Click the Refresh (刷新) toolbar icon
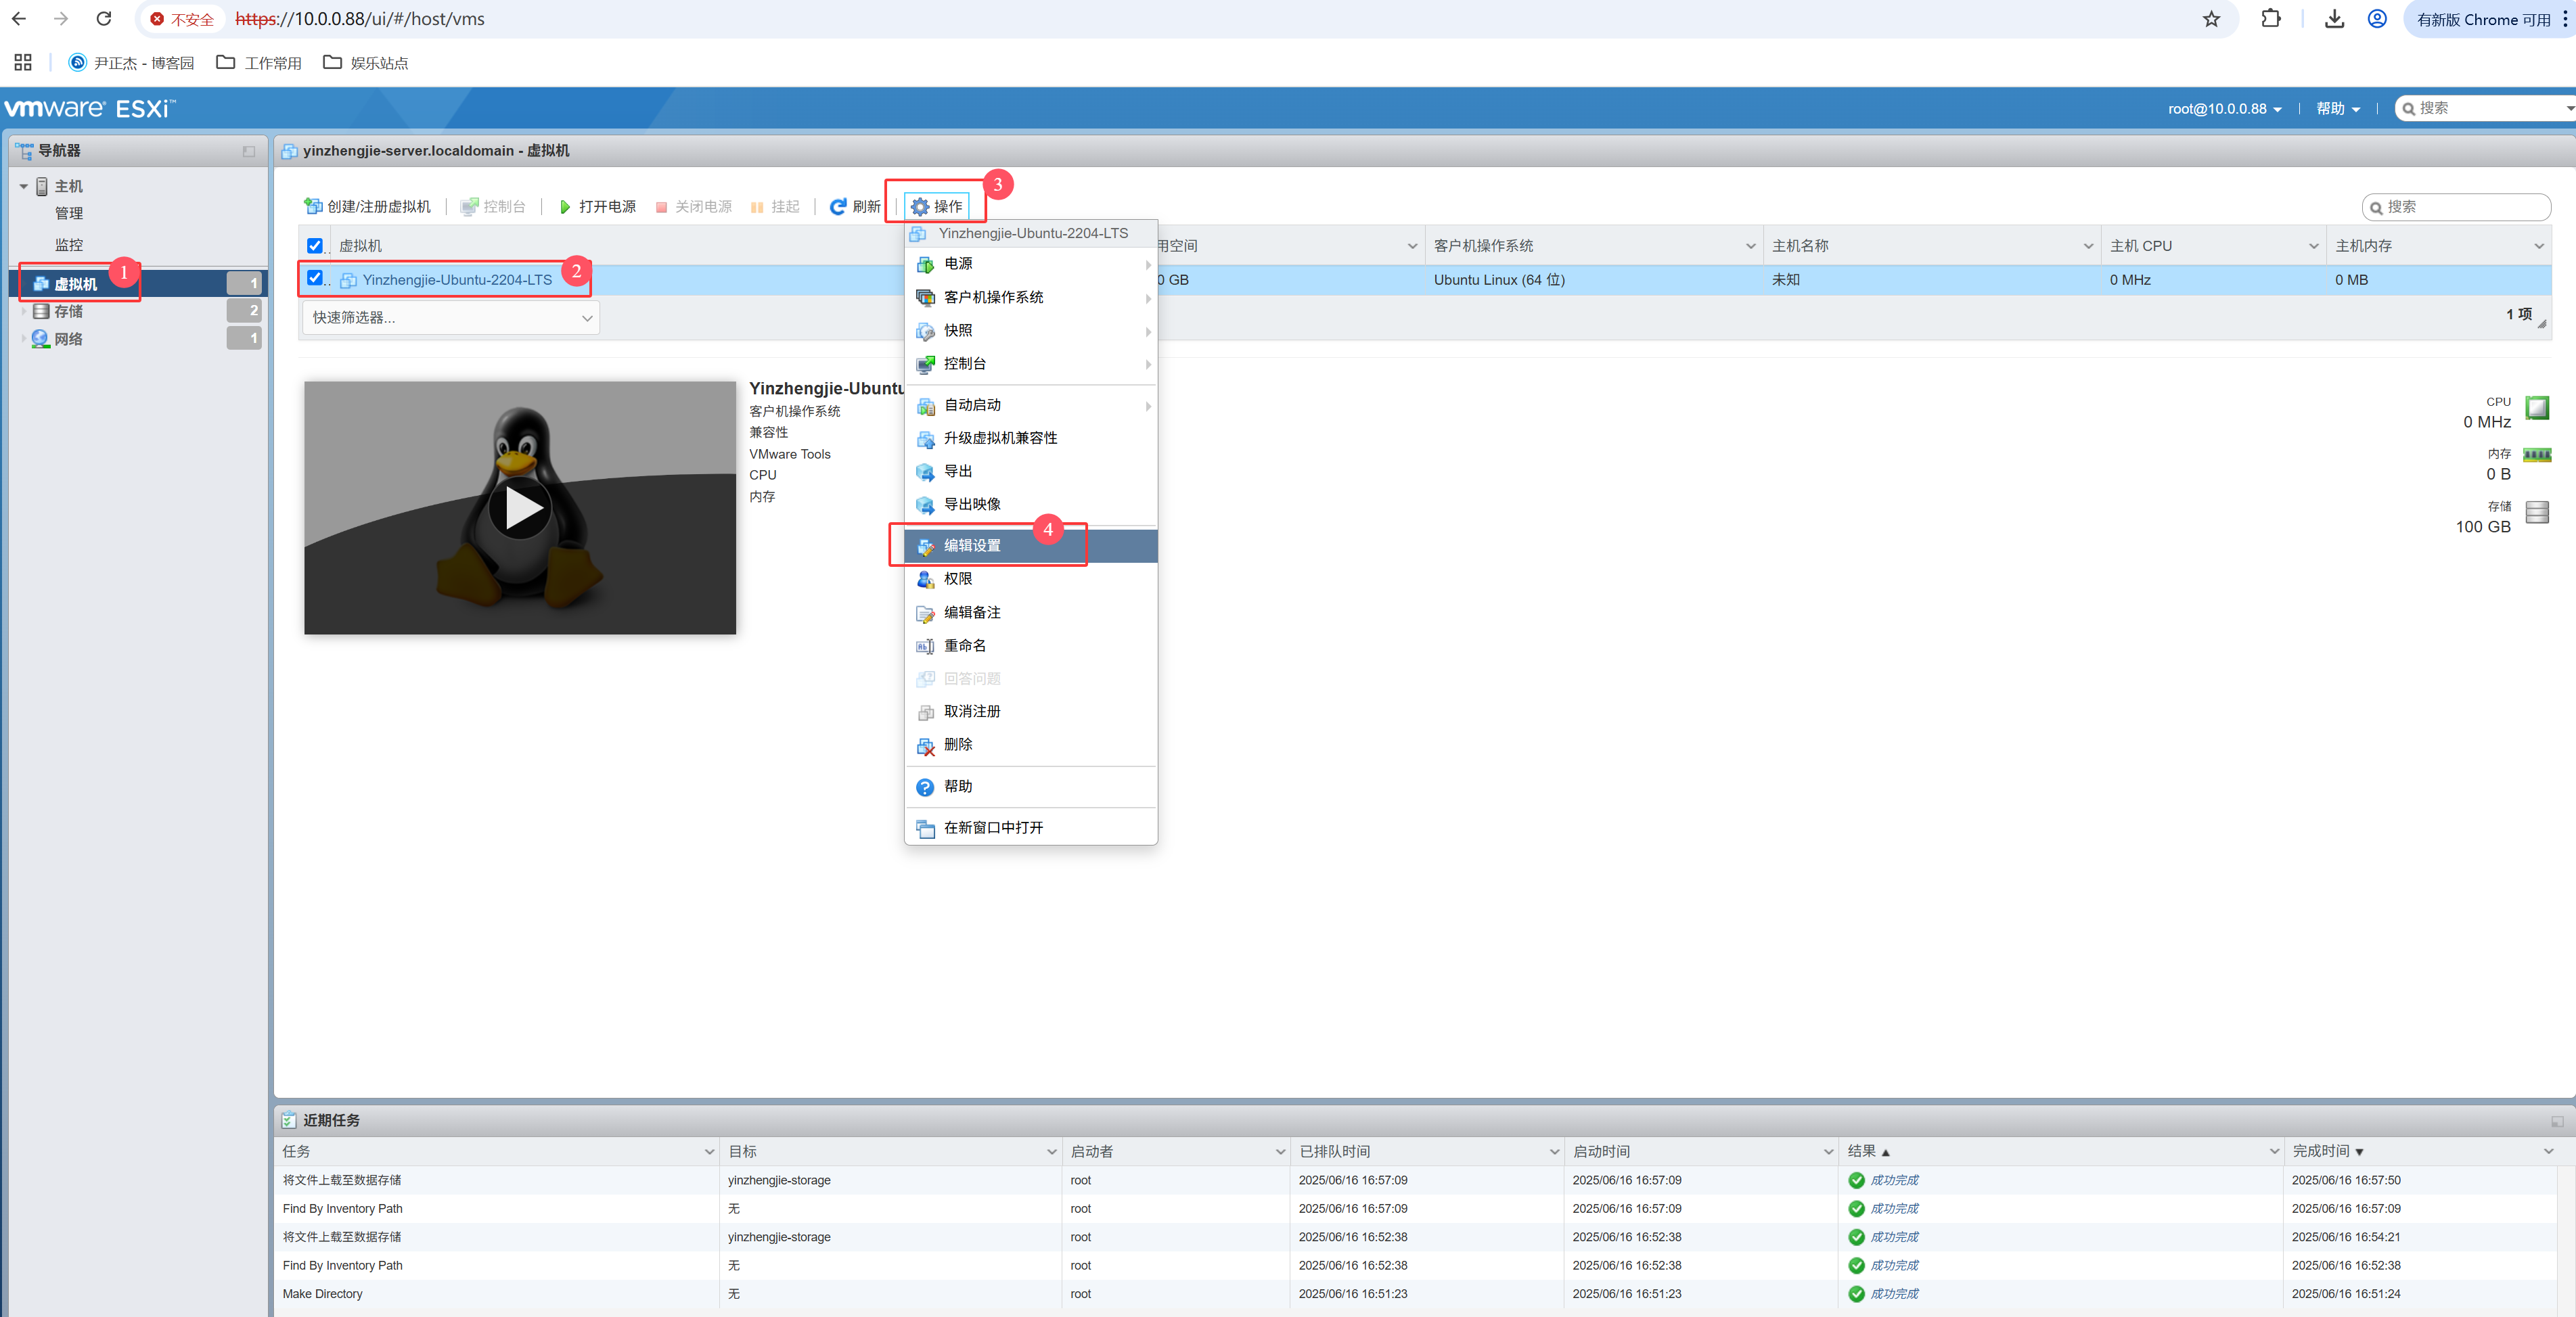 click(x=838, y=206)
